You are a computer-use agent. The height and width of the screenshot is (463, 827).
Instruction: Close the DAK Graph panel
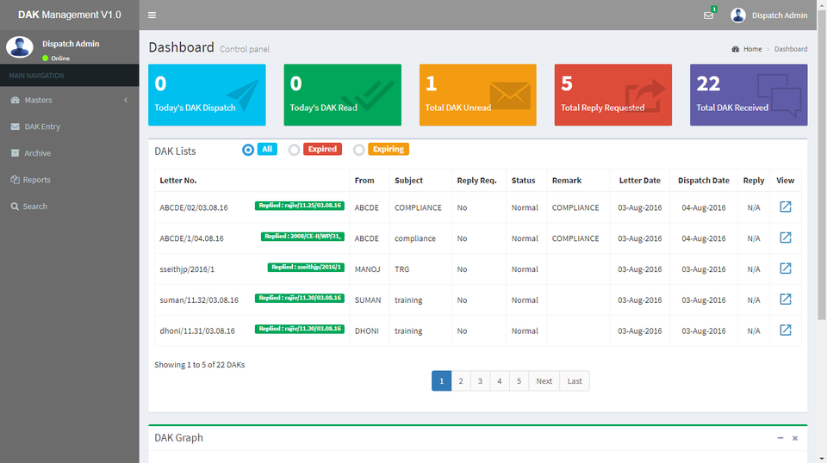point(795,438)
